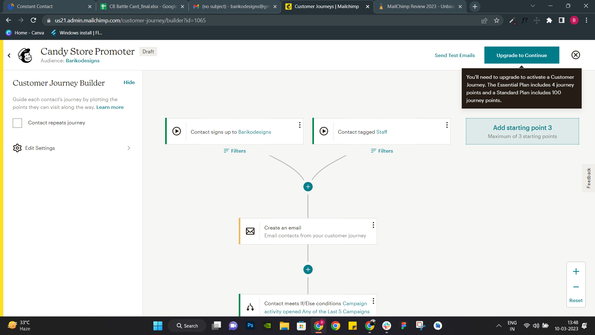Open the kebab menu on the Create an email step
The width and height of the screenshot is (595, 335).
click(373, 225)
